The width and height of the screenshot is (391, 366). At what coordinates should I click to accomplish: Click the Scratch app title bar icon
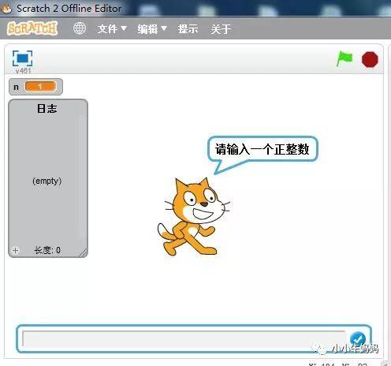(6, 9)
